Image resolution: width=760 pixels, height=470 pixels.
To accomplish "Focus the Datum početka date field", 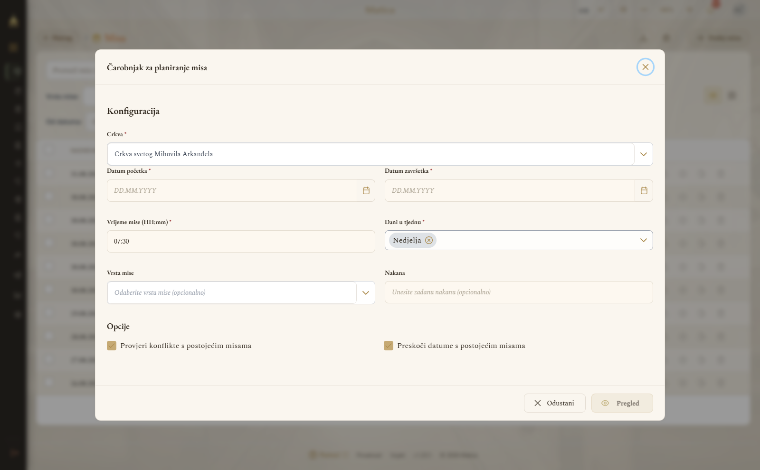I will pyautogui.click(x=232, y=190).
